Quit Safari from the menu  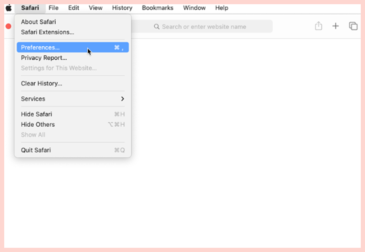[36, 150]
